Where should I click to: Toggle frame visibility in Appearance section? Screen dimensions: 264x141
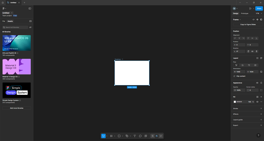click(257, 83)
